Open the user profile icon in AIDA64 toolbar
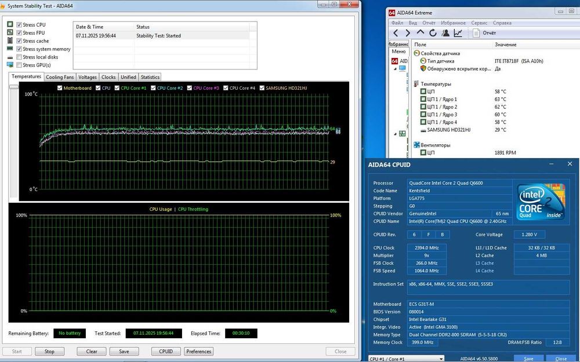580x362 pixels. pos(445,33)
